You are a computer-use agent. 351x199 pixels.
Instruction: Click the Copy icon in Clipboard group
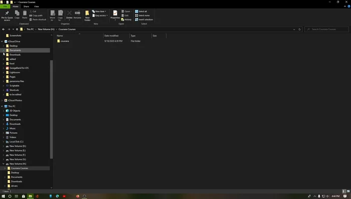click(x=17, y=15)
